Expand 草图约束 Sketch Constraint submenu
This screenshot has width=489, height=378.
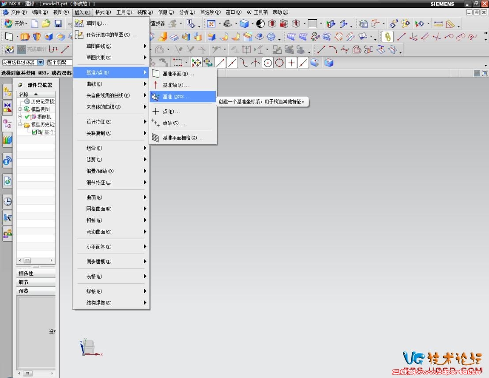(x=111, y=58)
